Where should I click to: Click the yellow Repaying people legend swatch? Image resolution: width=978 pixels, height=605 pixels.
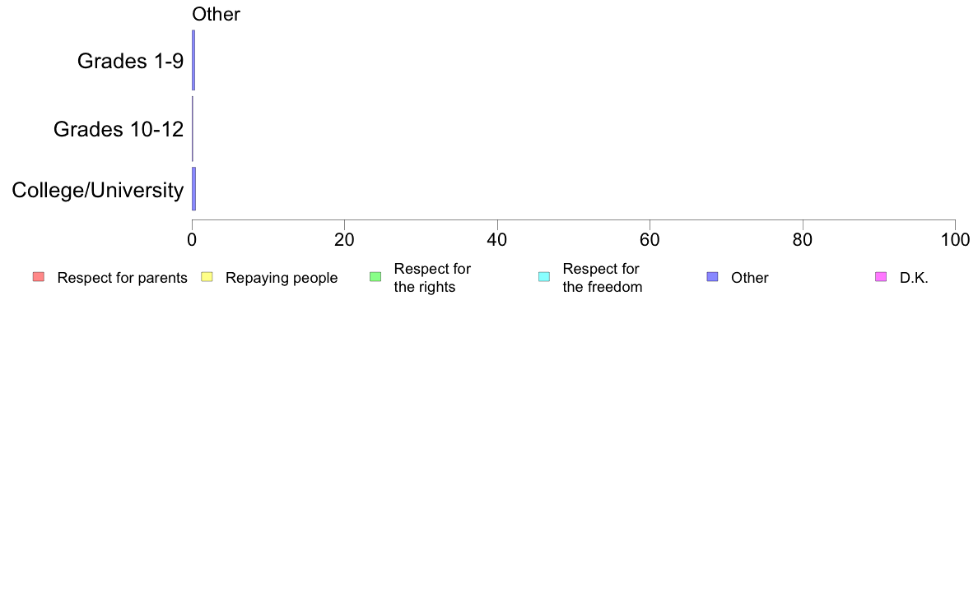click(x=207, y=277)
